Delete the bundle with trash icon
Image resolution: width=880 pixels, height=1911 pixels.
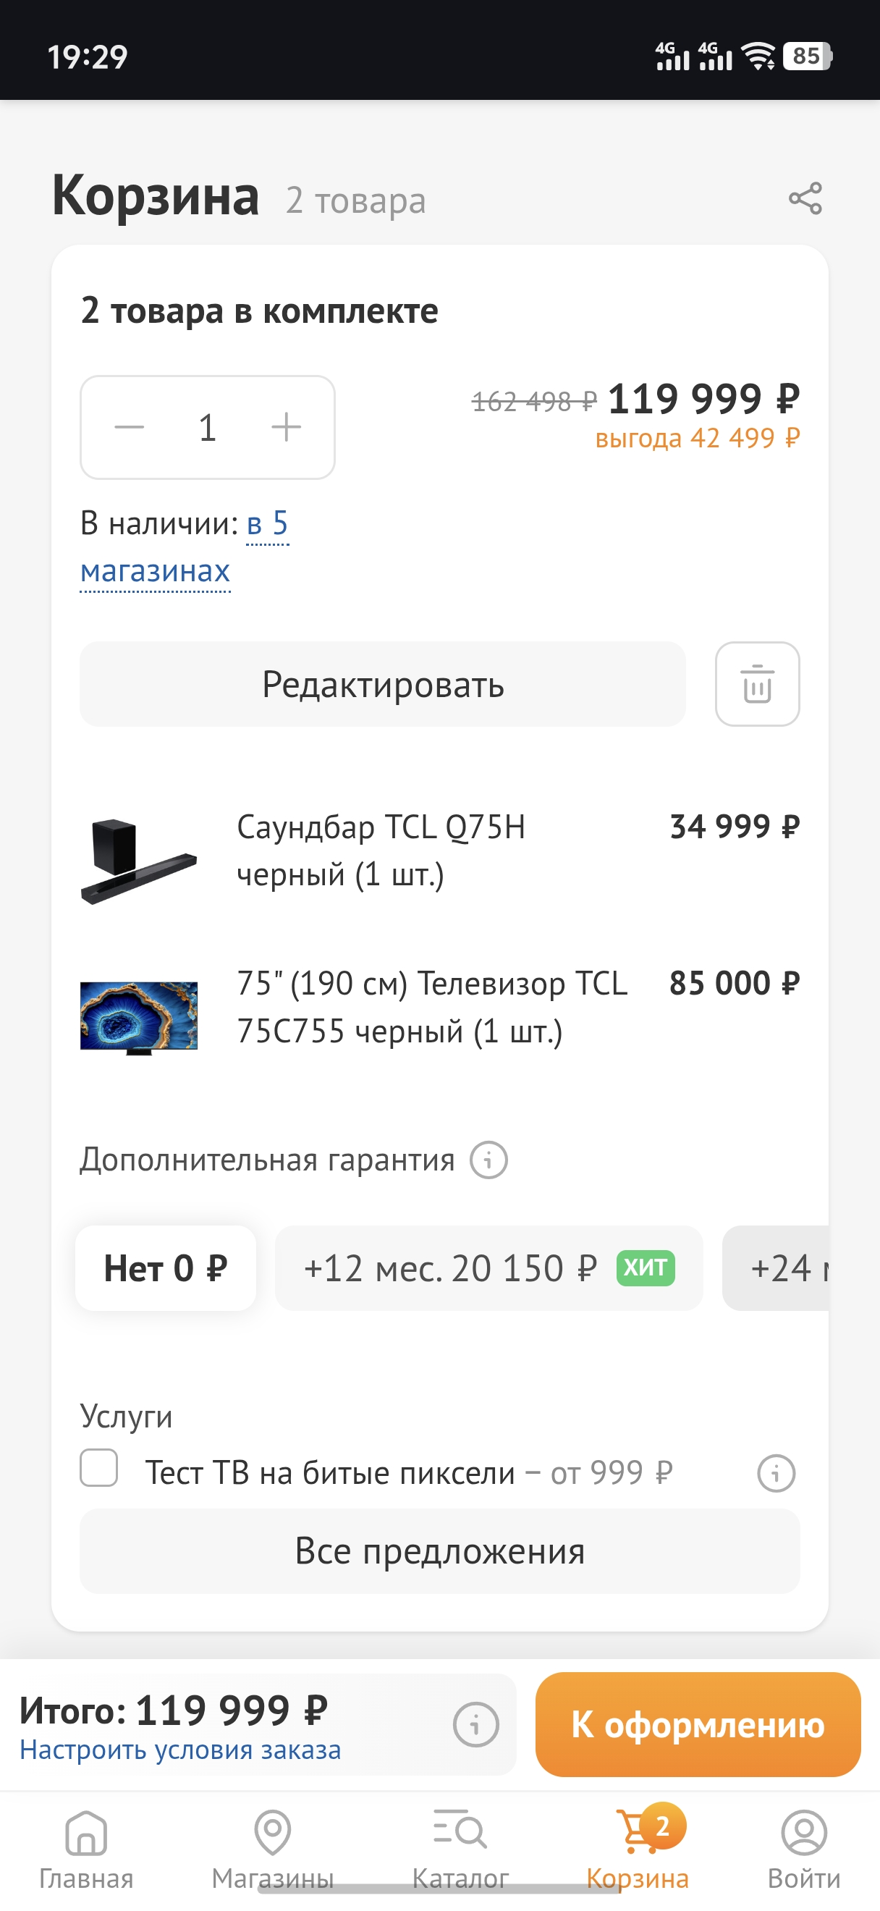[757, 684]
